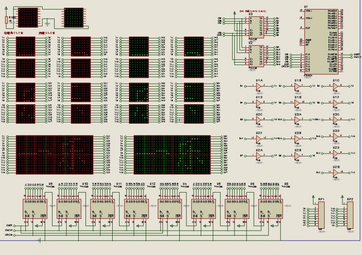This screenshot has width=362, height=255.
Task: Click the U3 decoder chip at top
Action: pyautogui.click(x=256, y=27)
